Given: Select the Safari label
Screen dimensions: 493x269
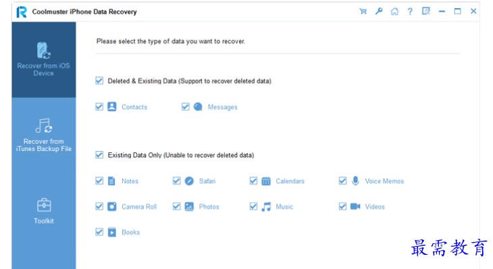Looking at the screenshot, I should (207, 181).
